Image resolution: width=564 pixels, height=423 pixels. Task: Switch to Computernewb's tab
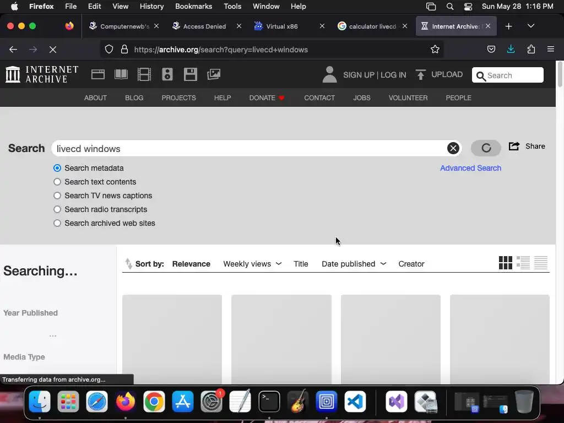coord(124,26)
